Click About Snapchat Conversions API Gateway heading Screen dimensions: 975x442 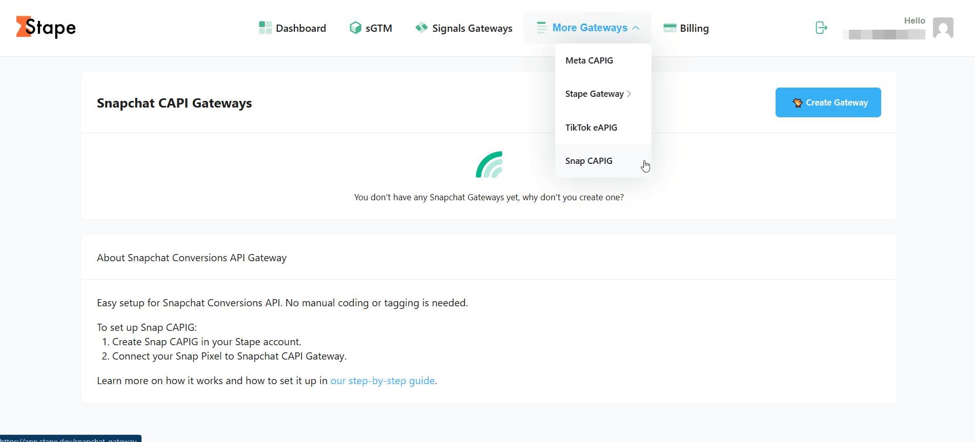tap(192, 258)
